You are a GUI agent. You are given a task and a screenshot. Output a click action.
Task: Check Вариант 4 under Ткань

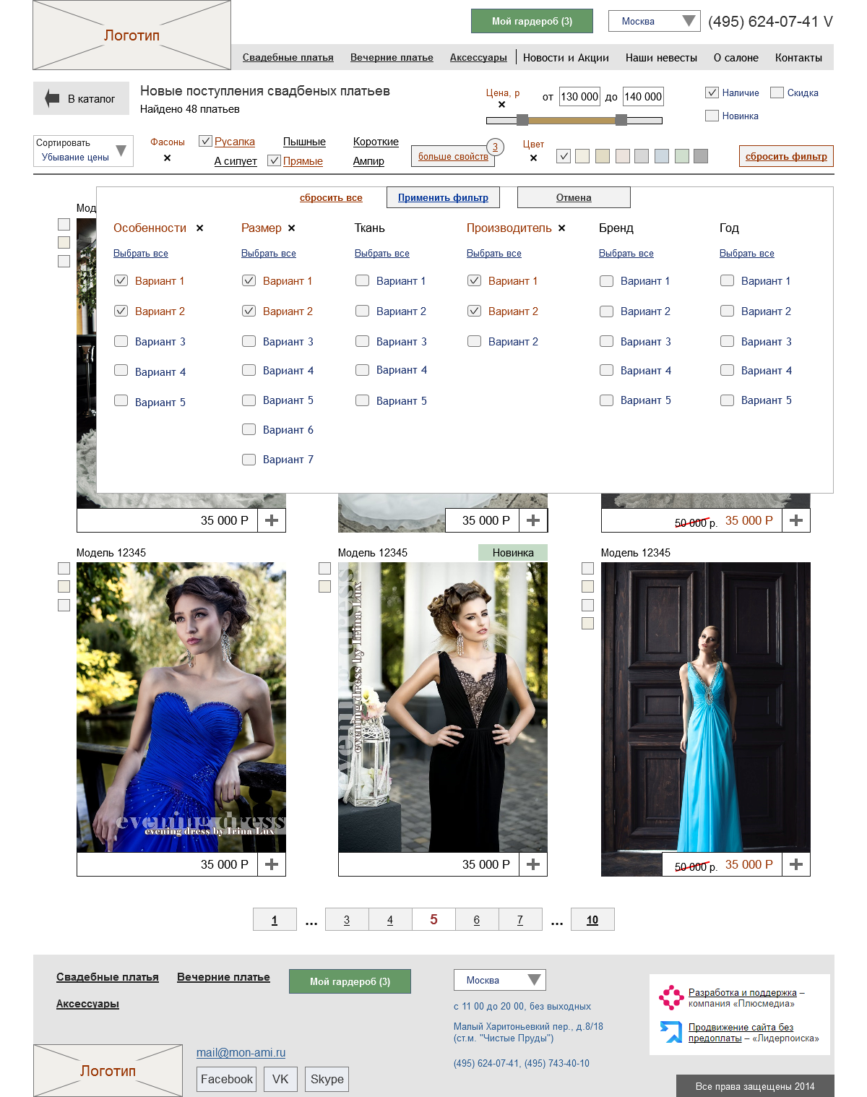[x=362, y=370]
